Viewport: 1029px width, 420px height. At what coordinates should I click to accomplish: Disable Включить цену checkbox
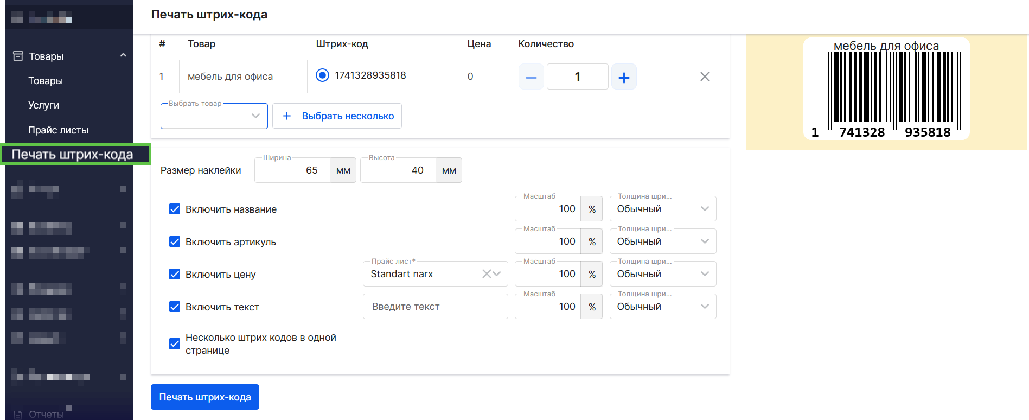(x=175, y=275)
